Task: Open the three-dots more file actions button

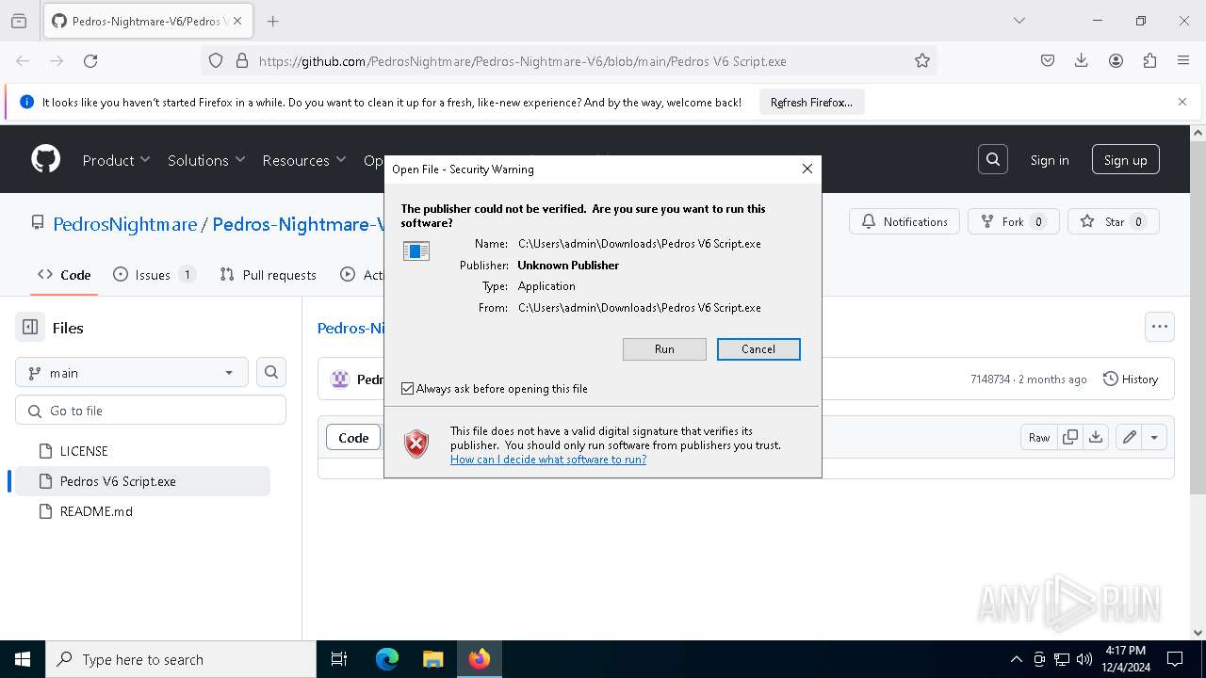Action: click(x=1160, y=327)
